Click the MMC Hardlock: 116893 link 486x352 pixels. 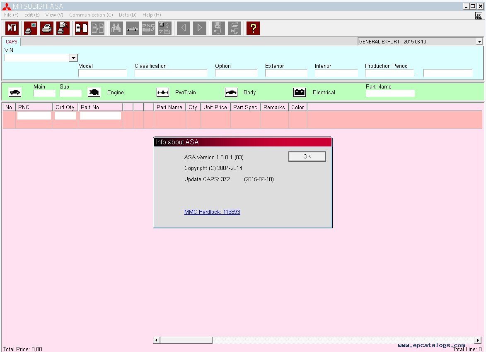(x=212, y=212)
